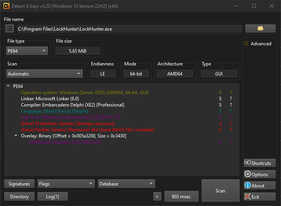The image size is (281, 206).
Task: Enable the Advanced checkbox
Action: coord(246,44)
